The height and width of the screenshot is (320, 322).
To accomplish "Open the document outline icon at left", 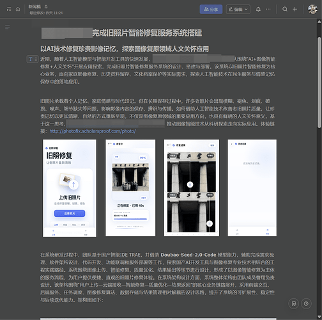I will (8, 28).
